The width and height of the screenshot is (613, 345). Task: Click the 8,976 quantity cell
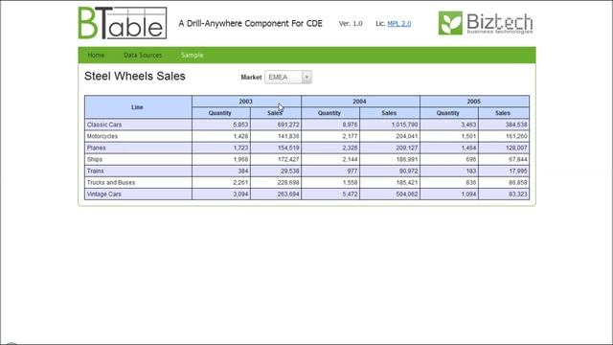[330, 125]
